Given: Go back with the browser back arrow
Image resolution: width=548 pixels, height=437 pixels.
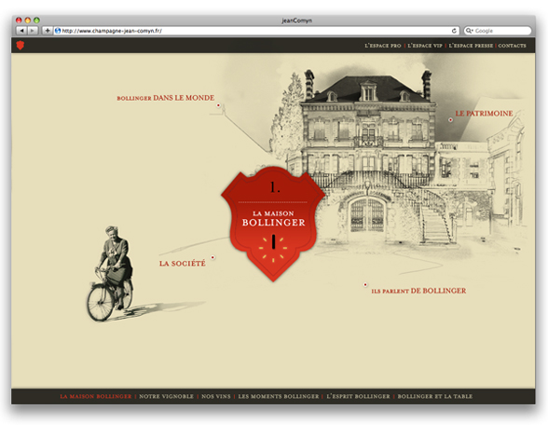Looking at the screenshot, I should tap(21, 31).
